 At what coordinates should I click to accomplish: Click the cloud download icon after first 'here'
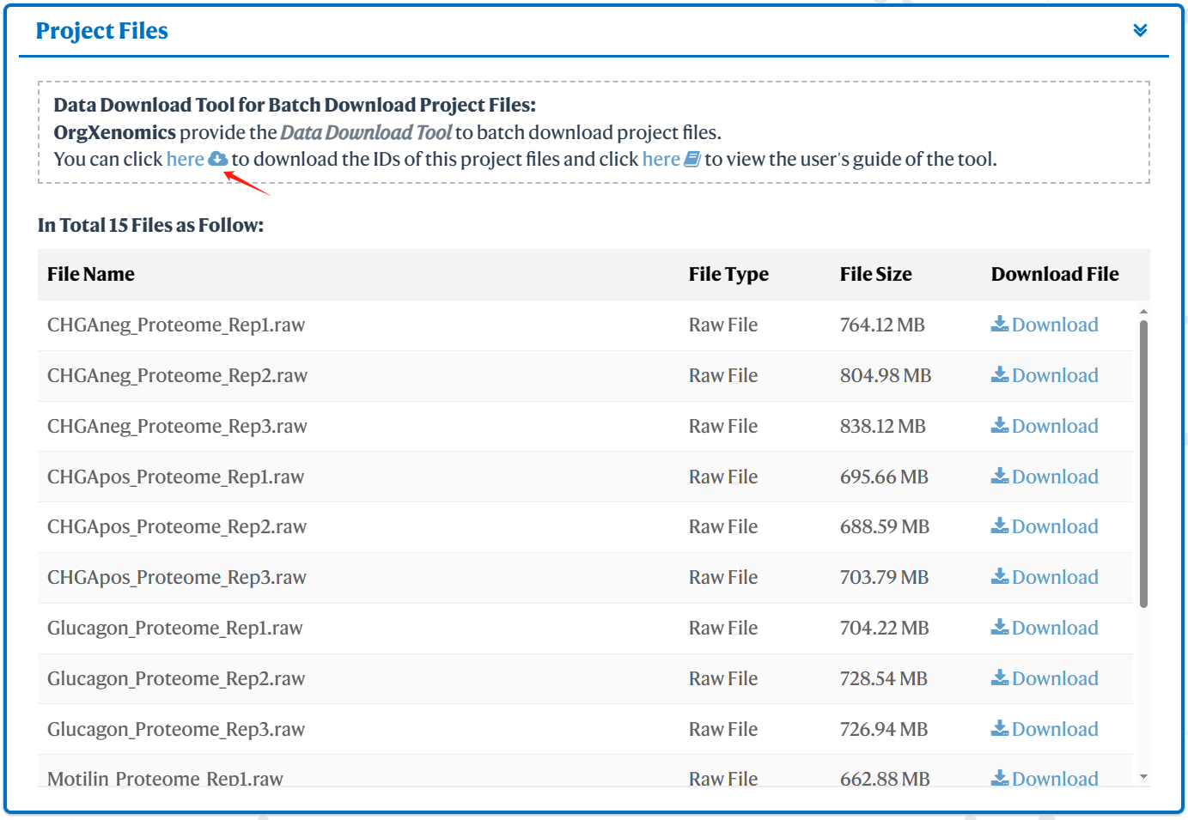click(218, 159)
